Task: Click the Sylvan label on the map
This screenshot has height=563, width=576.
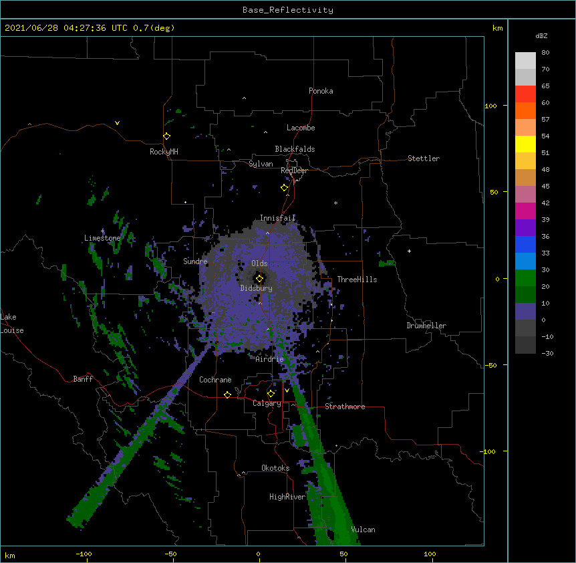Action: pyautogui.click(x=261, y=164)
